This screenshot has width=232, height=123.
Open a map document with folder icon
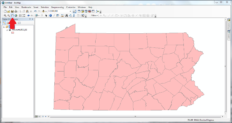click(x=8, y=11)
